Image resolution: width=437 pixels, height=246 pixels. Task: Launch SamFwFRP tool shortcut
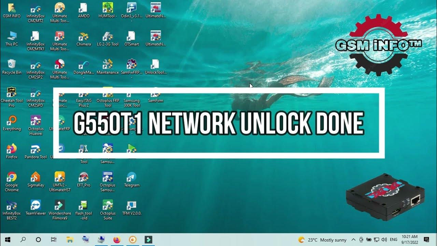pos(132,69)
